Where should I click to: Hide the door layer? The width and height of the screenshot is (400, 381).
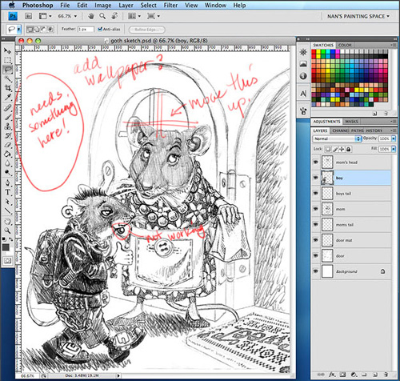(316, 255)
